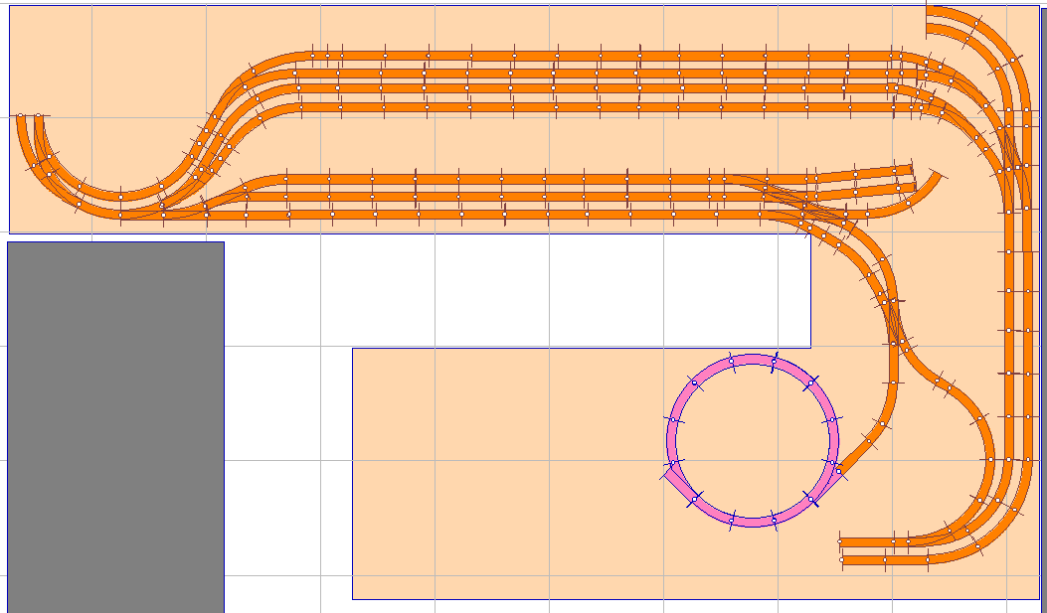Select the upper stub track at bottom right
The width and height of the screenshot is (1047, 613).
(875, 542)
